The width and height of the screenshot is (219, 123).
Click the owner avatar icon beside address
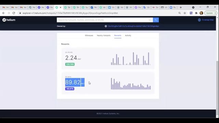click(106, 26)
